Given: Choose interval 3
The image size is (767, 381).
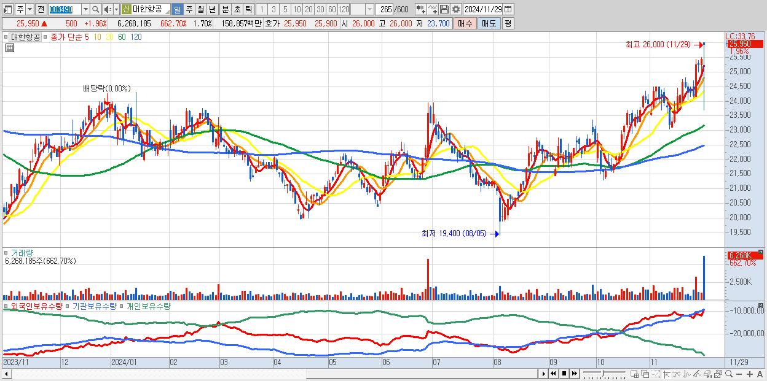Looking at the screenshot, I should [273, 9].
